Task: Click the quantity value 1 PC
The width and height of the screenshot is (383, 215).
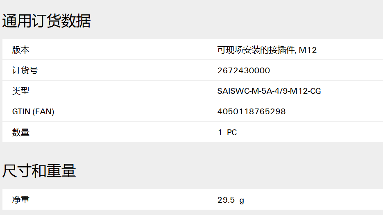Action: point(227,132)
